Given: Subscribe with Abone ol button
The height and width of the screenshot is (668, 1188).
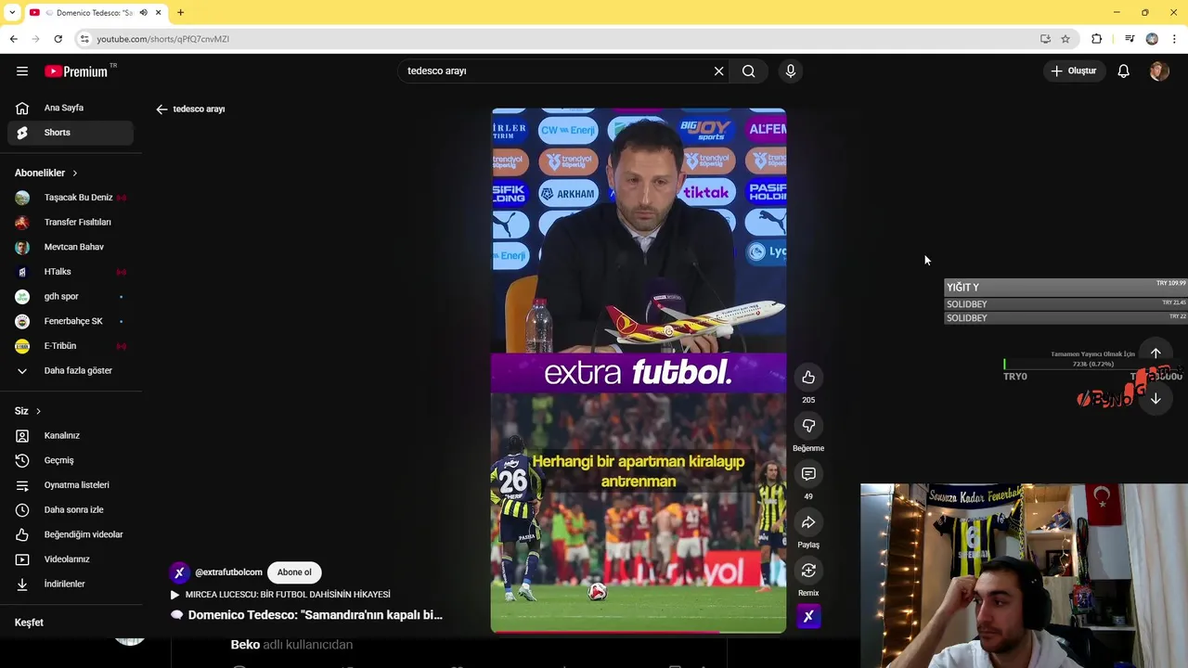Looking at the screenshot, I should 294,572.
